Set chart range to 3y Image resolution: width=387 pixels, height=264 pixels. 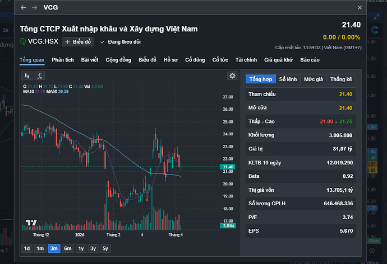point(93,248)
